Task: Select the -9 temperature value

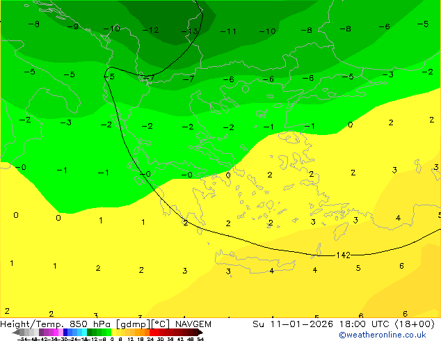Action: tap(73, 26)
